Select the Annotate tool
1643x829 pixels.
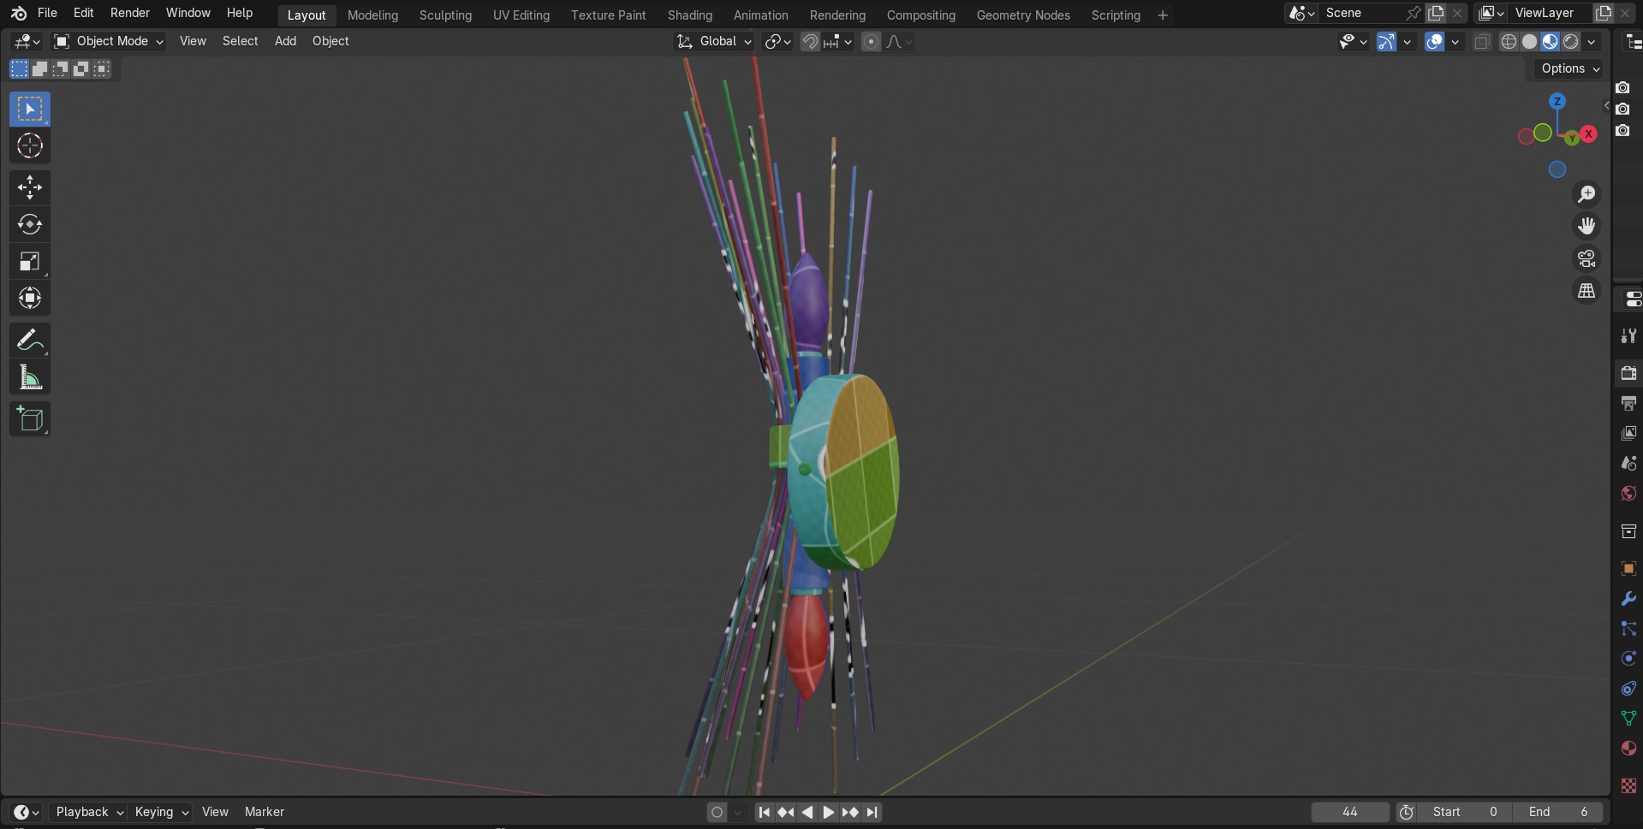[x=30, y=340]
